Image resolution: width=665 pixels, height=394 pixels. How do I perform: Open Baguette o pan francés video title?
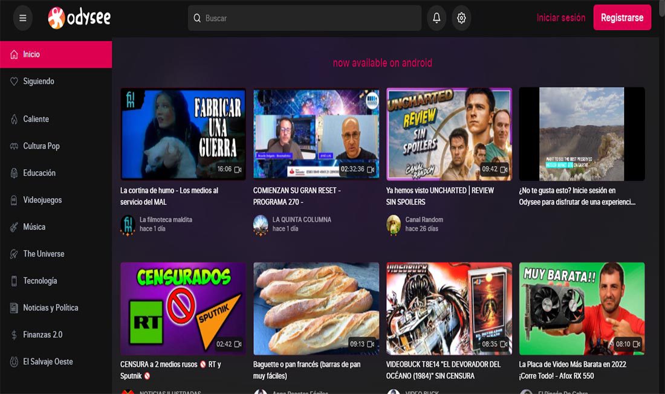(307, 370)
